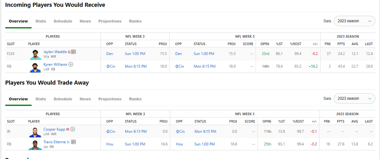
Task: Open Travis Etienne Jr. player link
Action: point(57,142)
